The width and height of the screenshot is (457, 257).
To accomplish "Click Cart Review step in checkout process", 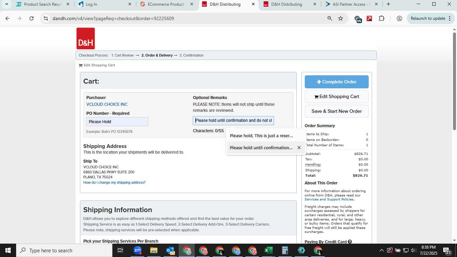I will (x=122, y=55).
